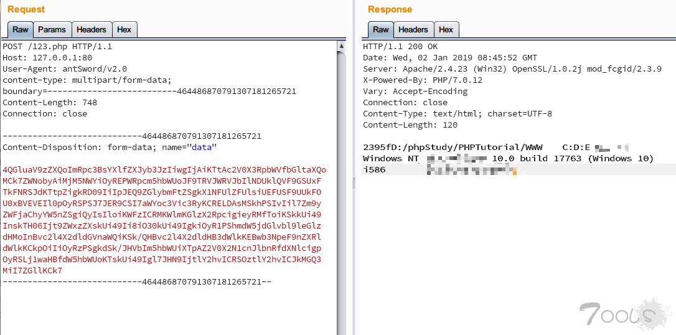Click the request scrollbar up arrow

pos(342,45)
